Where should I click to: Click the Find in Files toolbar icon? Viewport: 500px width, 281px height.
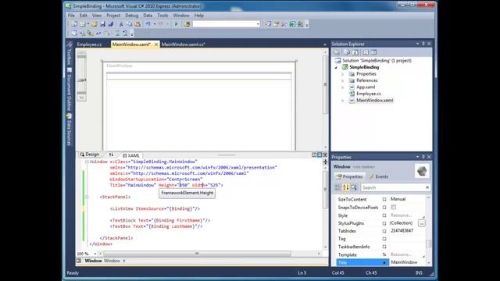click(187, 24)
